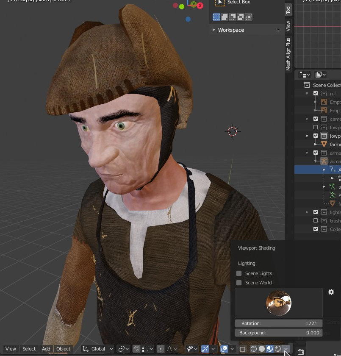Open the viewport shading options dropdown arrow

(286, 349)
